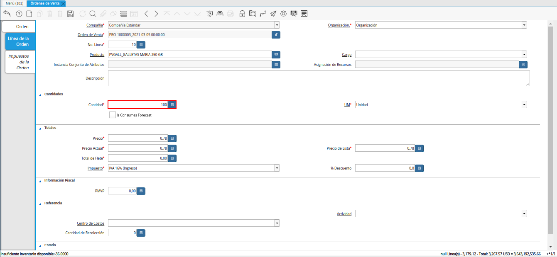Screen dimensions: 557x257
Task: Open the report presentation board icon
Action: tap(209, 14)
